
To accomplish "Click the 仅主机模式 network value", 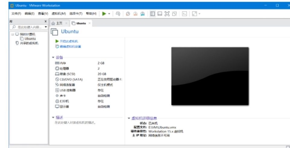I will point(105,85).
